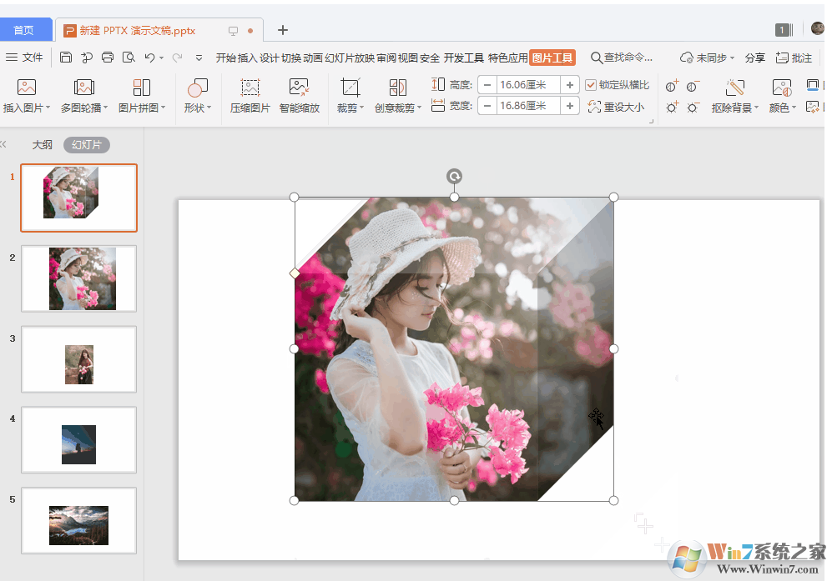Select the 图片工具 Picture Tools tab

(x=551, y=58)
